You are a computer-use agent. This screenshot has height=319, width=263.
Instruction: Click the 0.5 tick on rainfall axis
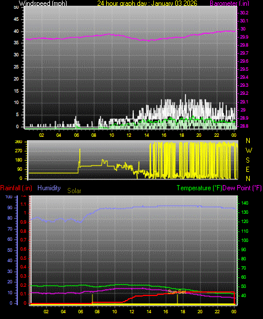(x=23, y=258)
